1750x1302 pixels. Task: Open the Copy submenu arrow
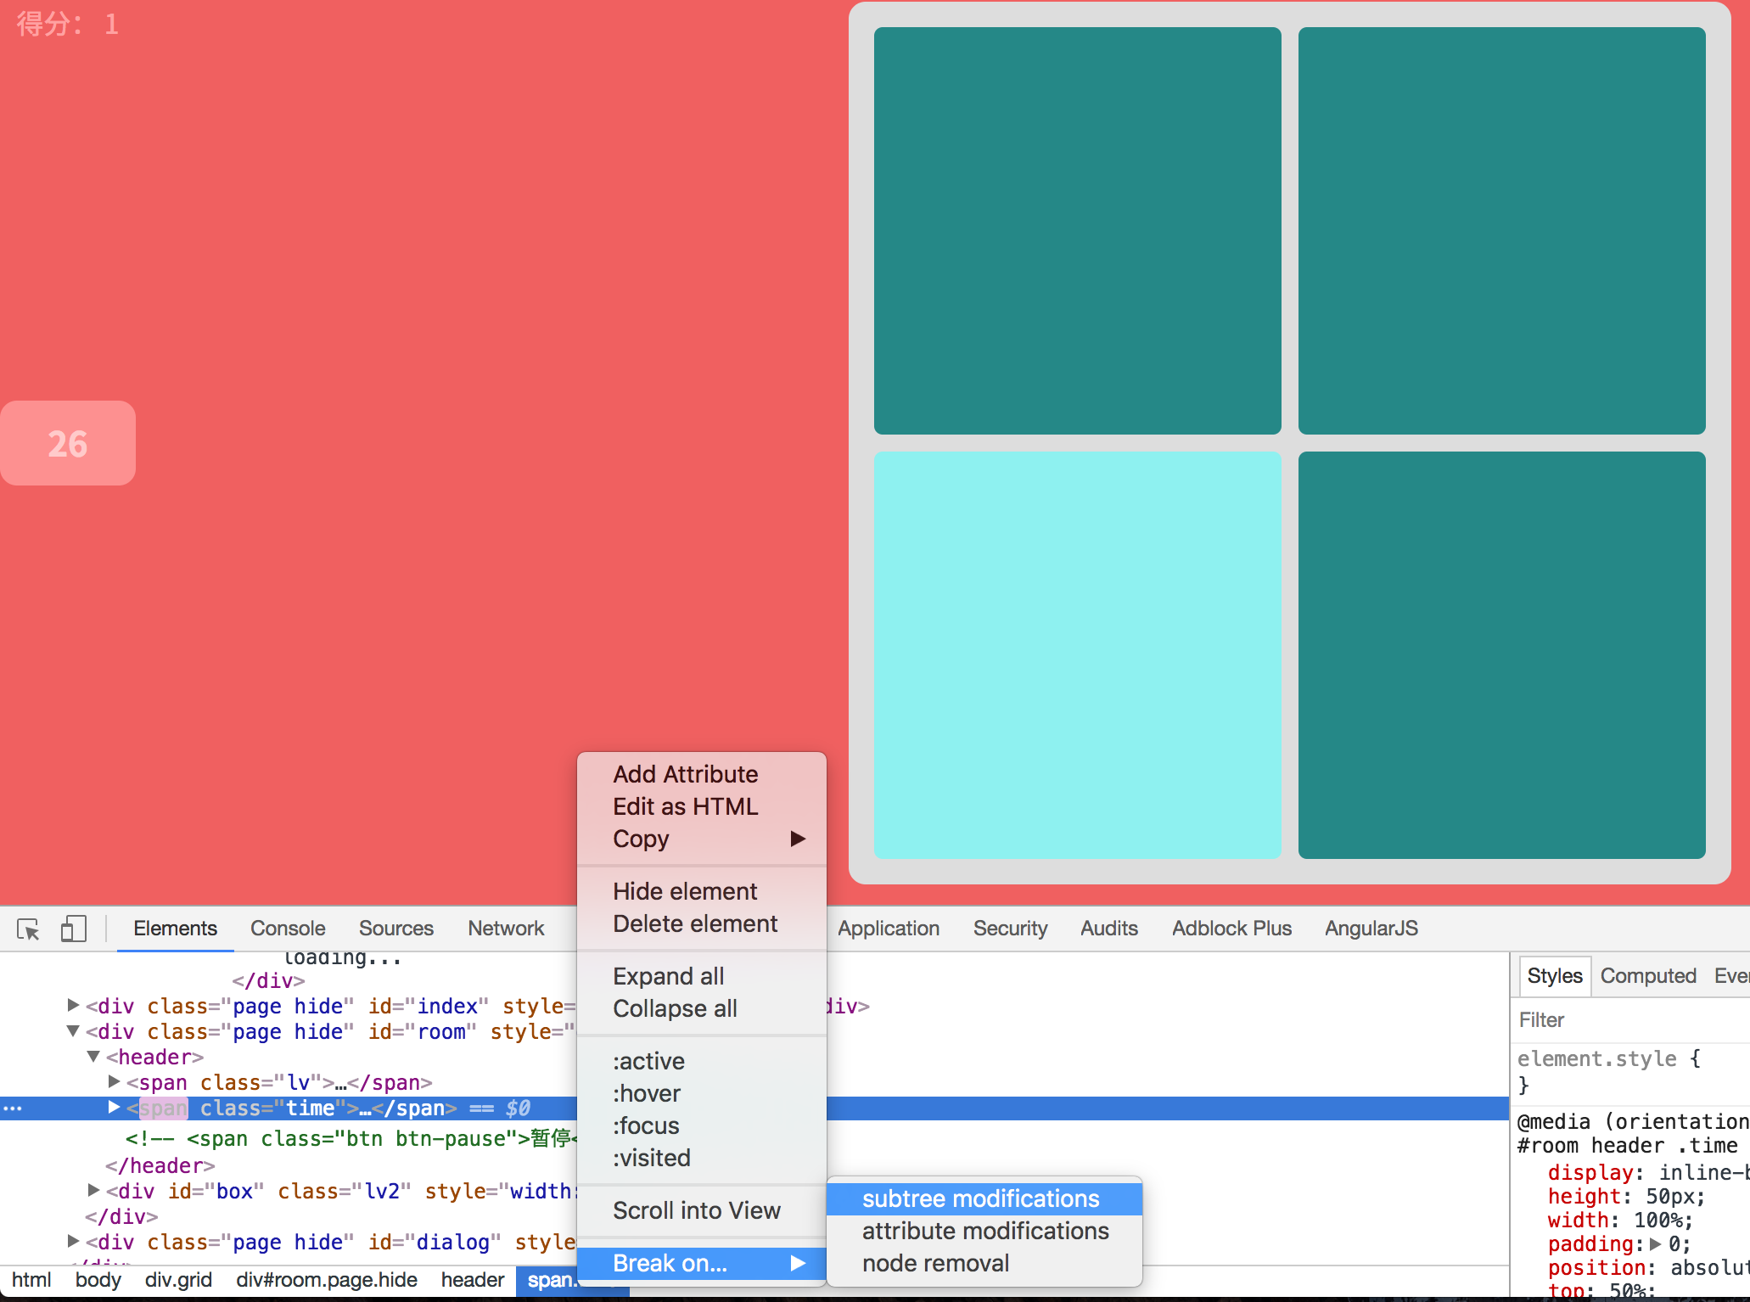(x=798, y=839)
